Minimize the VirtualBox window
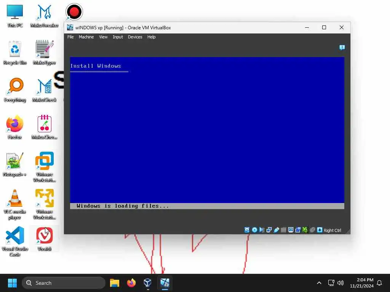Screen dimensions: 390x292 pos(307,27)
